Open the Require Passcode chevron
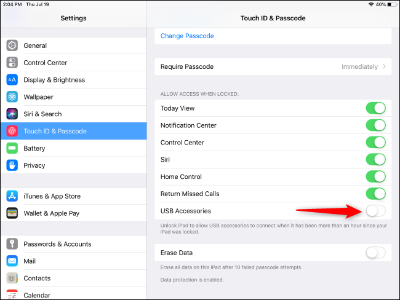 (x=385, y=66)
